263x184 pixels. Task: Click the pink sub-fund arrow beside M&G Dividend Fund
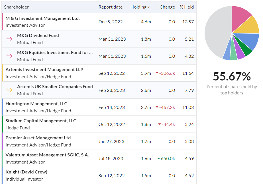click(9, 39)
